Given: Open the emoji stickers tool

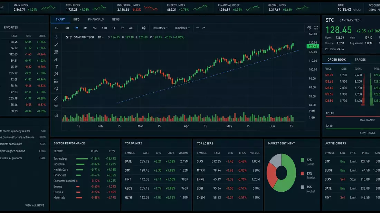Looking at the screenshot, I should coord(56,89).
